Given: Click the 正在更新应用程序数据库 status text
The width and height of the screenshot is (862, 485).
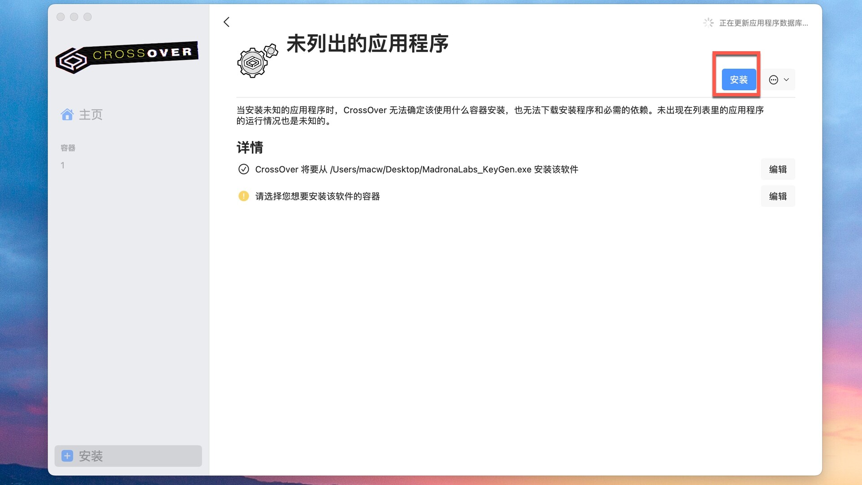Looking at the screenshot, I should pyautogui.click(x=763, y=23).
